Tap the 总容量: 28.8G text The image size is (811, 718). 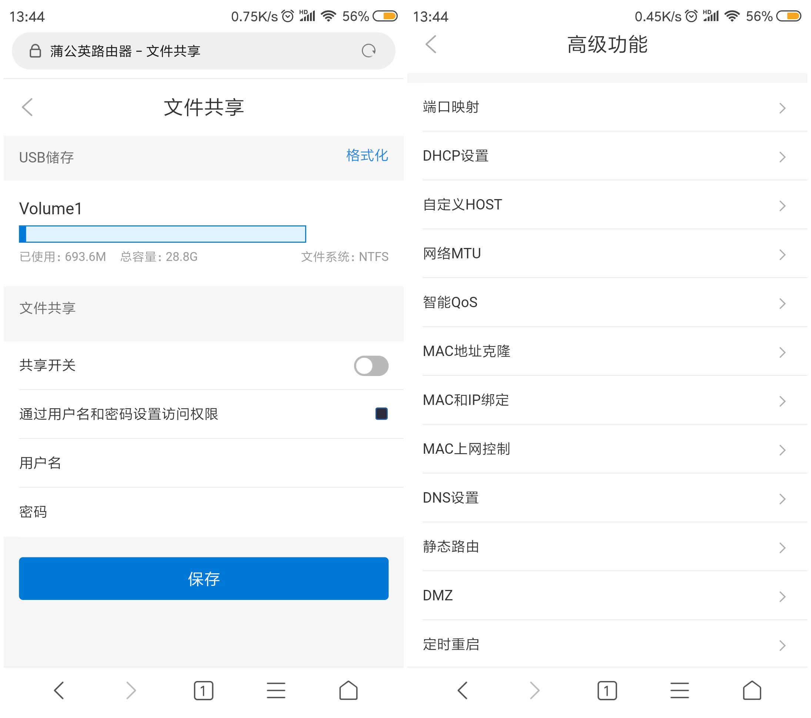tap(159, 257)
